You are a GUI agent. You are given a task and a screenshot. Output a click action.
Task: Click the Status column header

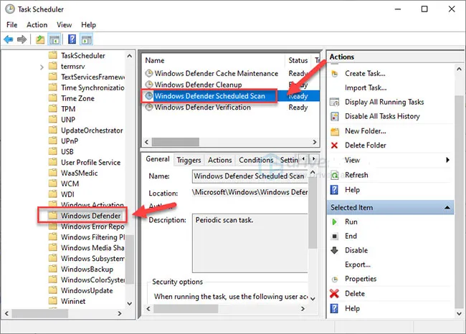tap(298, 60)
